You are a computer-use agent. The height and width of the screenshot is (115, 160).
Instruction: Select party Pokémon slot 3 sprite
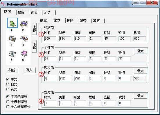tap(12, 38)
